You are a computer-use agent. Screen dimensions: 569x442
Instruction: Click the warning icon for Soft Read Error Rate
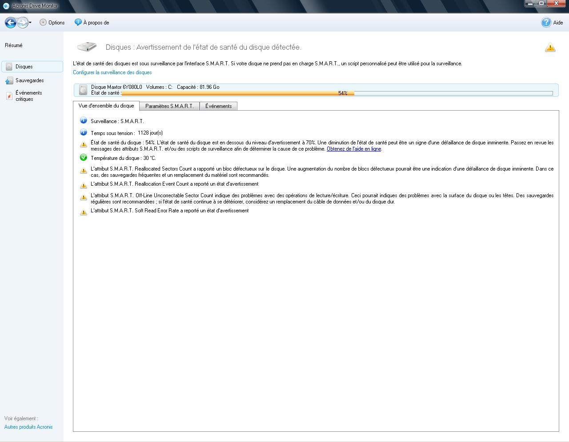click(83, 212)
